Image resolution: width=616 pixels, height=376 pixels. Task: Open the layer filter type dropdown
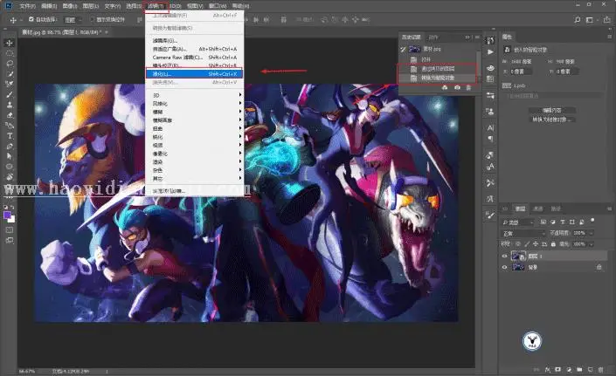518,222
